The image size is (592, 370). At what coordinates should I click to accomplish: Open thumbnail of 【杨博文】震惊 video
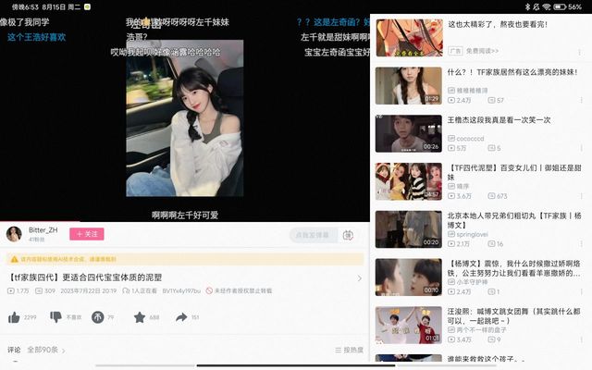pos(409,277)
